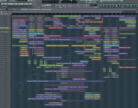Select the 'Pattern 20' clip

coord(52,93)
